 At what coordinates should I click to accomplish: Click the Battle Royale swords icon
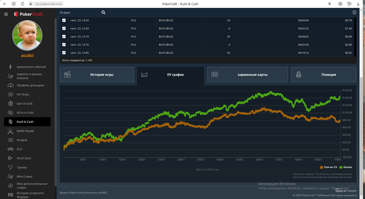point(10,131)
